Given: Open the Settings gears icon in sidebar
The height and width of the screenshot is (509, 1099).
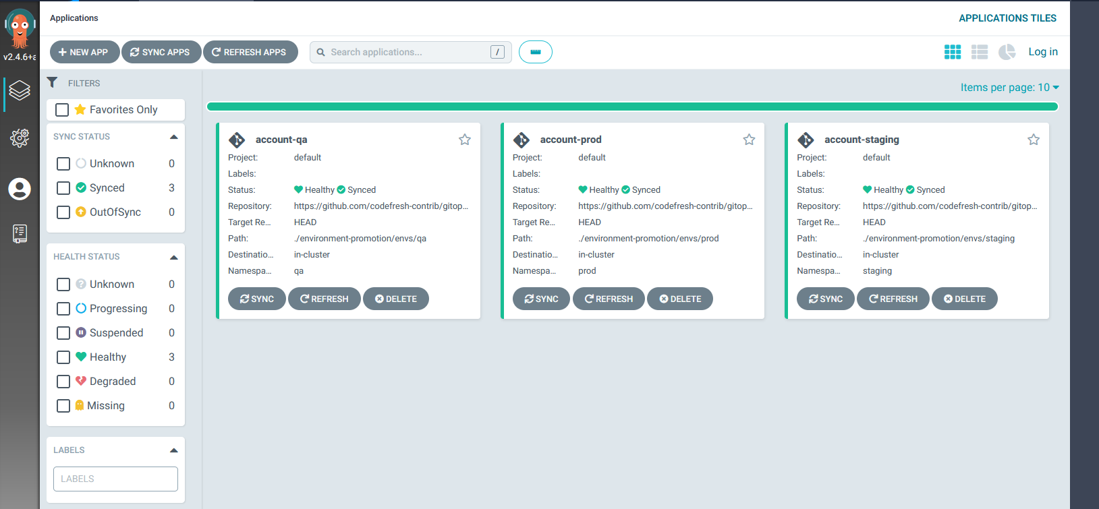Looking at the screenshot, I should [20, 138].
